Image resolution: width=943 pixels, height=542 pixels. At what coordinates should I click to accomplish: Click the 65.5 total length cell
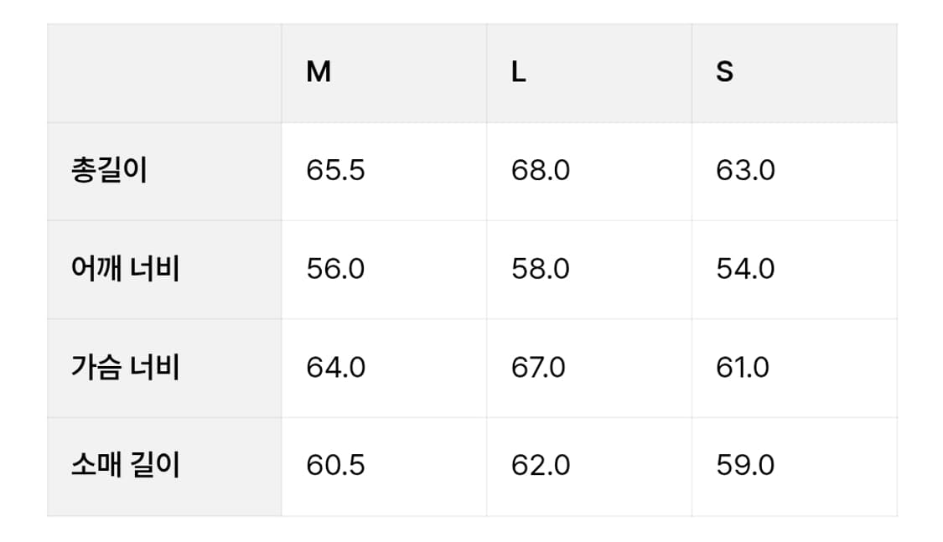coord(335,171)
